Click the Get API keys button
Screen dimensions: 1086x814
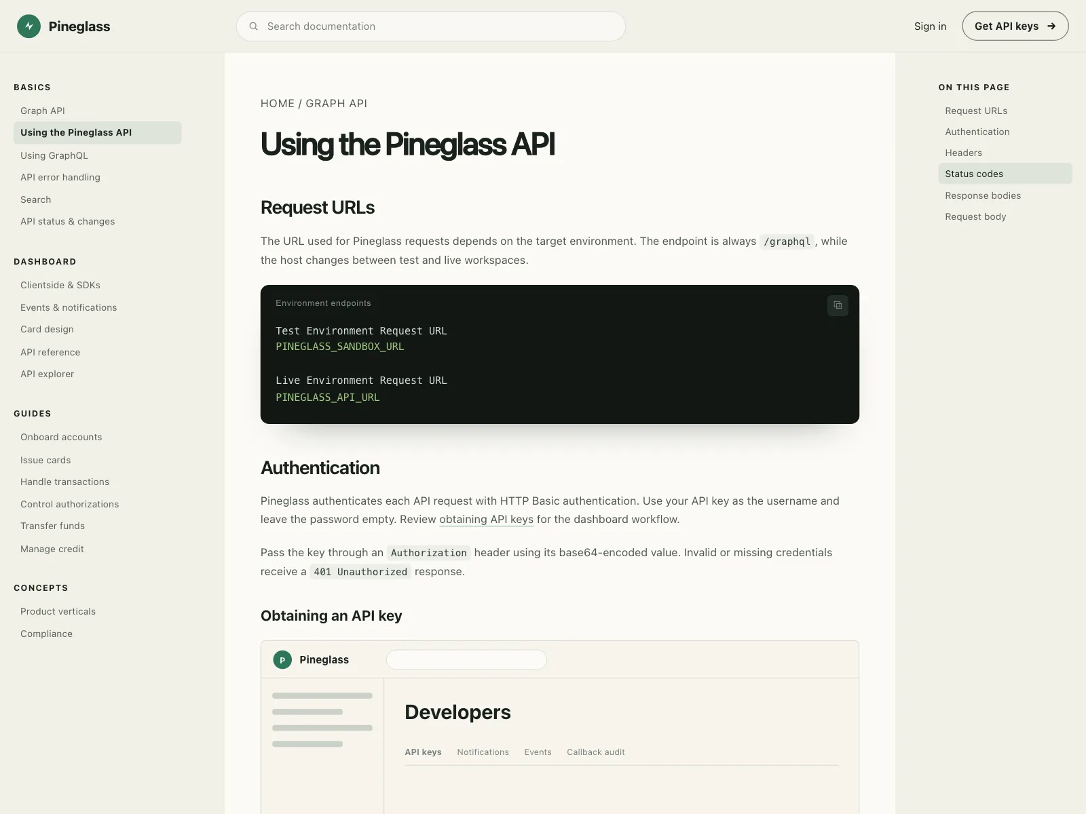[x=1015, y=26]
